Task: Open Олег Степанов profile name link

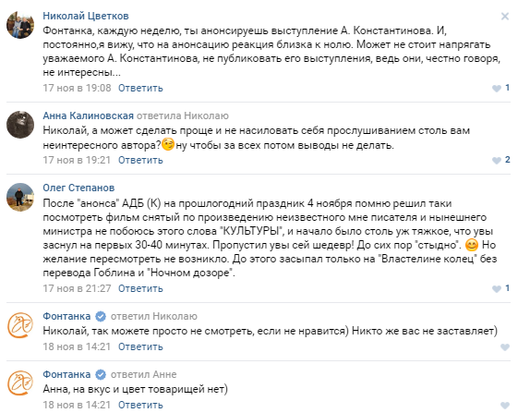Action: point(78,188)
